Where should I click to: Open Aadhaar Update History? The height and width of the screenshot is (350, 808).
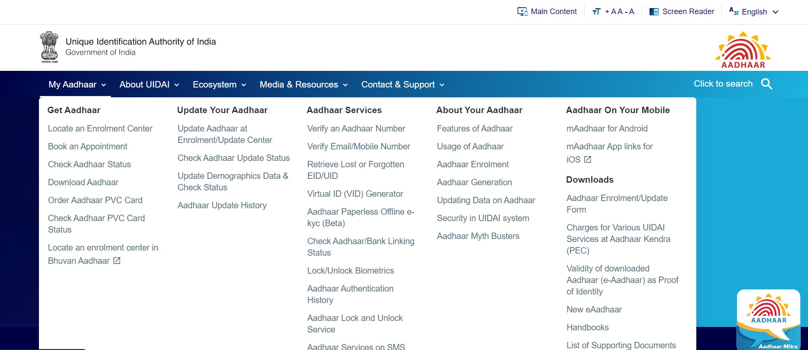point(222,205)
